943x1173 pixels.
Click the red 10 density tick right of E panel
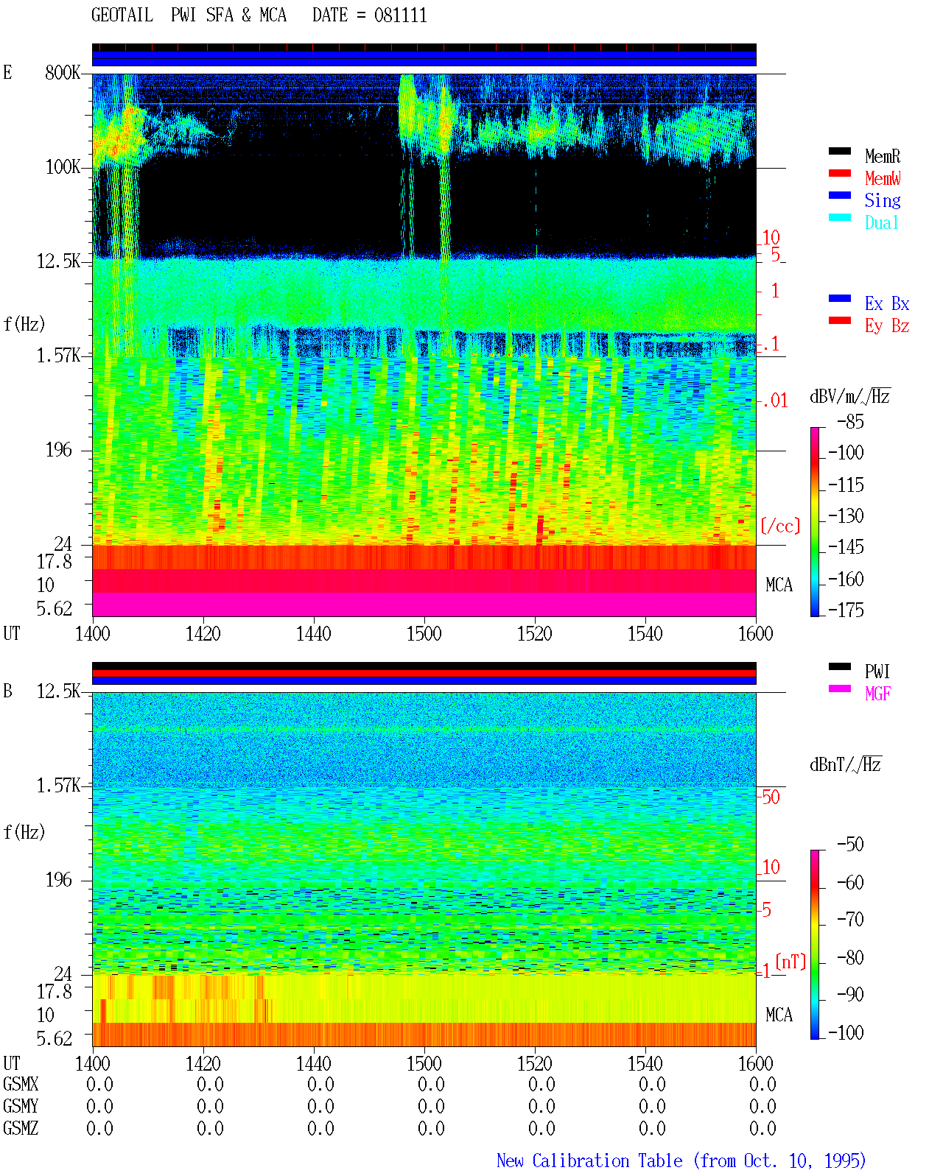tap(771, 237)
